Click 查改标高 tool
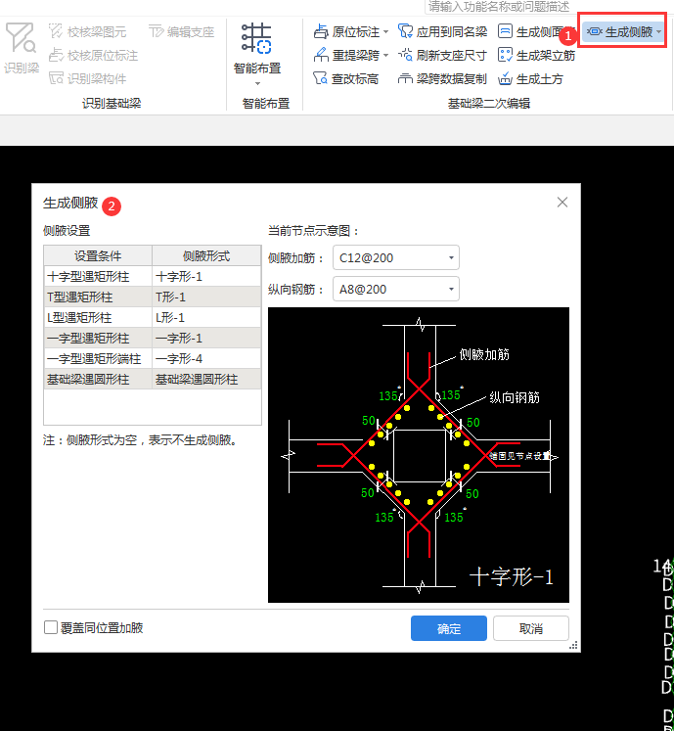Viewport: 674px width, 731px height. [346, 78]
